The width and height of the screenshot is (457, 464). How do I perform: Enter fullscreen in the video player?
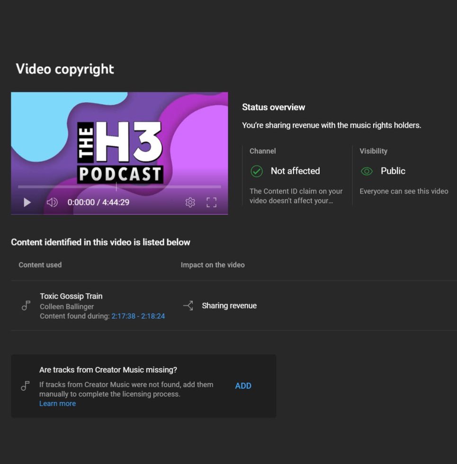[x=212, y=203]
